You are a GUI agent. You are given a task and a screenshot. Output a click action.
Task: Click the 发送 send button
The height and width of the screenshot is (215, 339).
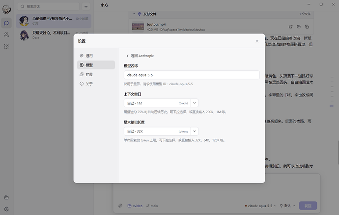pyautogui.click(x=308, y=206)
